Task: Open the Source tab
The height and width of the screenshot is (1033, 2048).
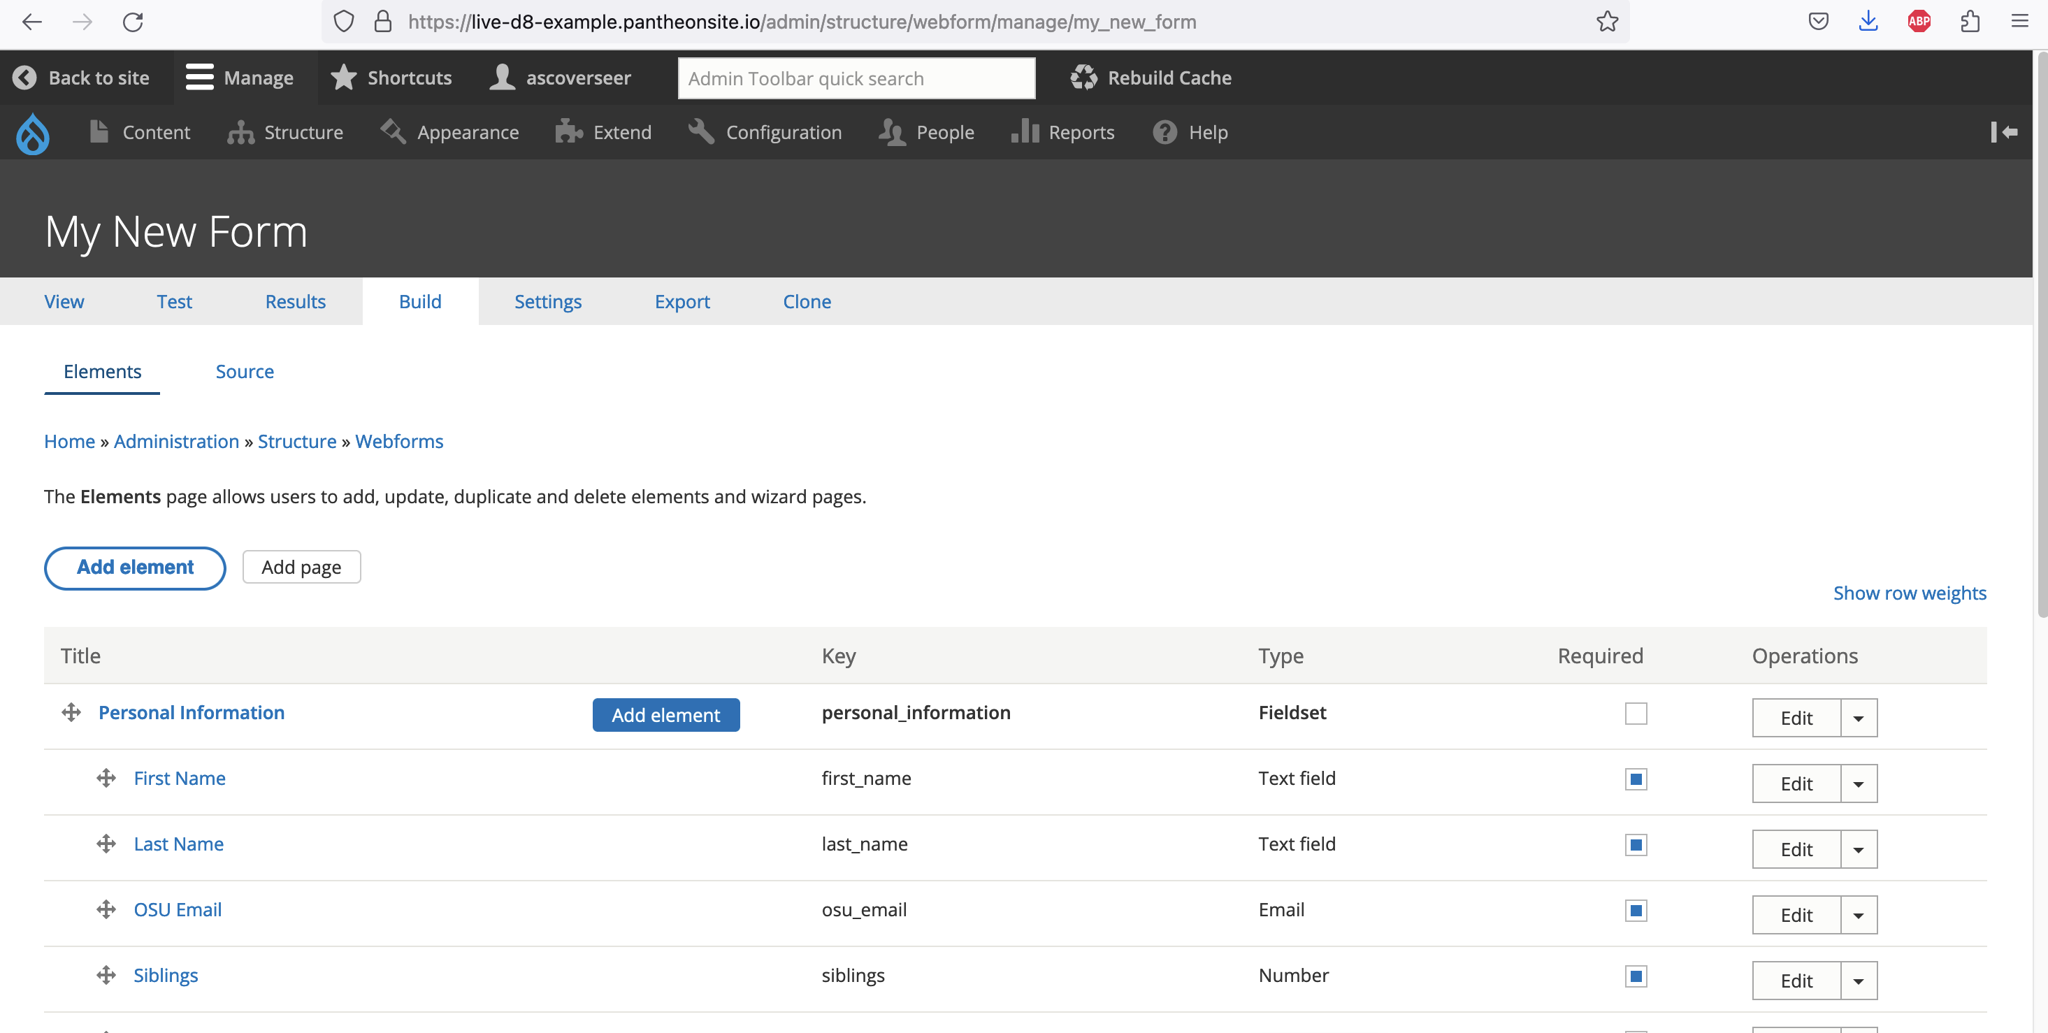Action: point(244,370)
